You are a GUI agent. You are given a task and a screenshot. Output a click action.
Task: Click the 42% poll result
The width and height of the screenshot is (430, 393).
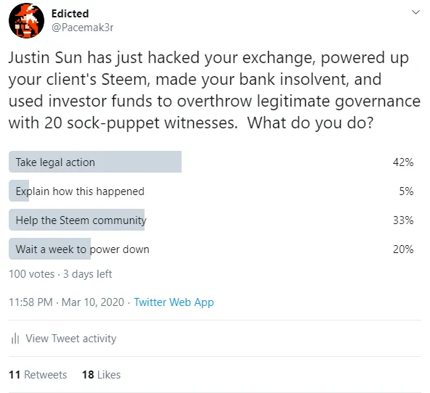[403, 162]
